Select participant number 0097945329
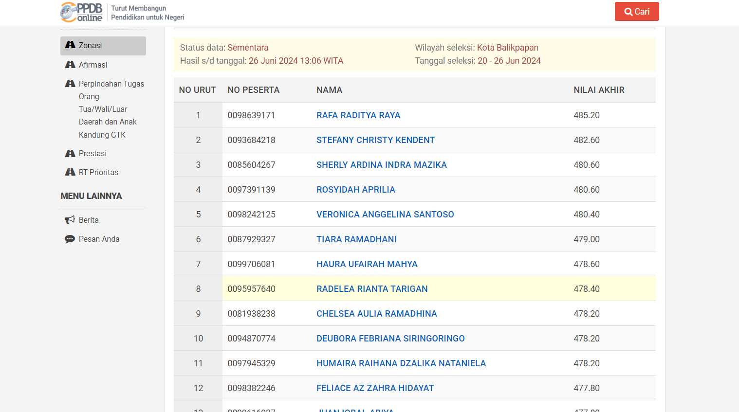Viewport: 739px width, 412px height. [x=251, y=363]
